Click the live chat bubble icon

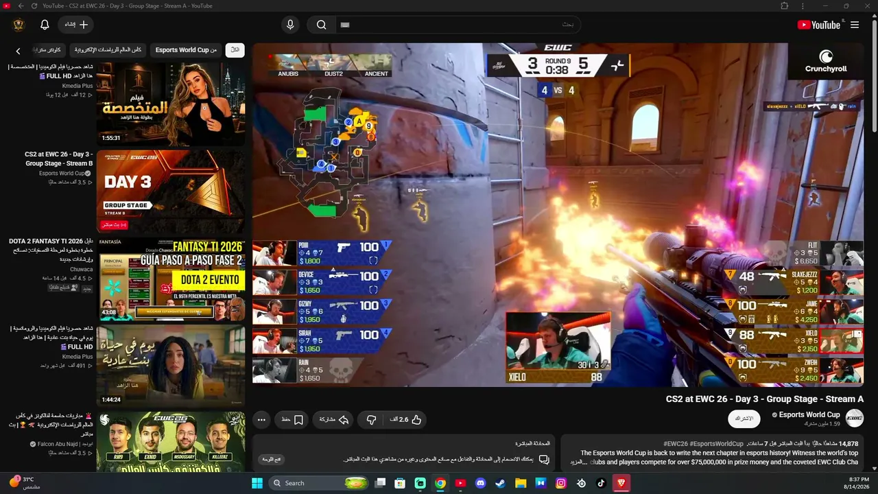[544, 459]
